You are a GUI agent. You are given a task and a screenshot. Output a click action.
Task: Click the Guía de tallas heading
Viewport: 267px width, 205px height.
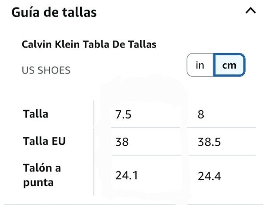click(x=53, y=12)
